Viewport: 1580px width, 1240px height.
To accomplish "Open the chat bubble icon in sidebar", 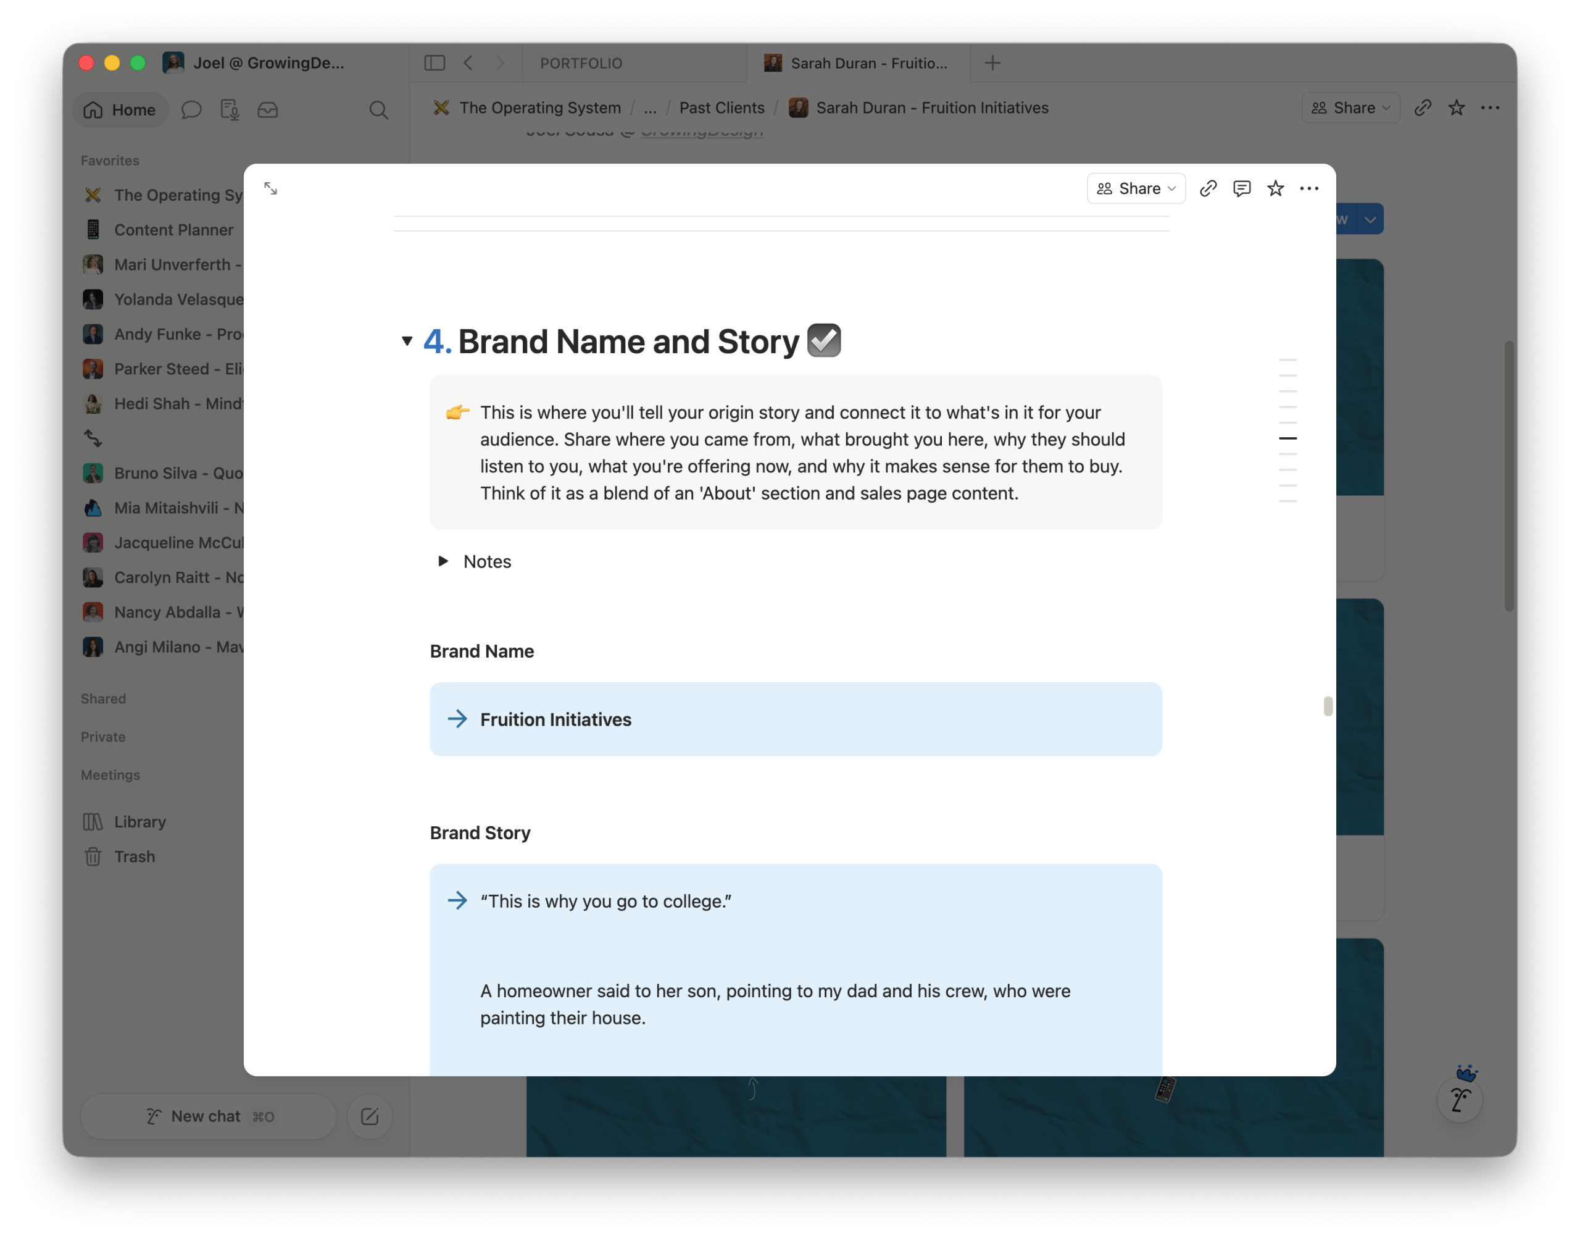I will 191,110.
